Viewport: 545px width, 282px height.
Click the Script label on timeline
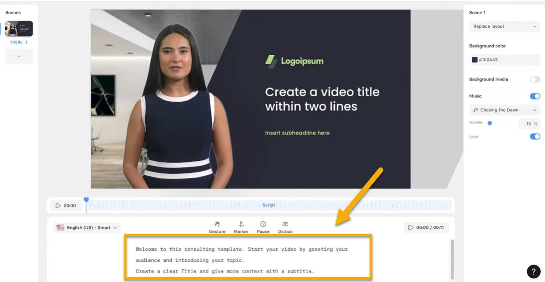(268, 205)
